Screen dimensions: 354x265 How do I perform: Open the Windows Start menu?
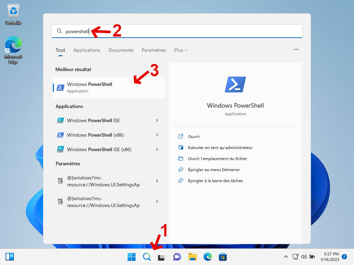click(132, 257)
